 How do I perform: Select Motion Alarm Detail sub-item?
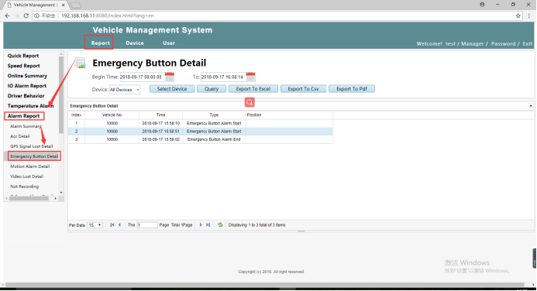(x=29, y=166)
